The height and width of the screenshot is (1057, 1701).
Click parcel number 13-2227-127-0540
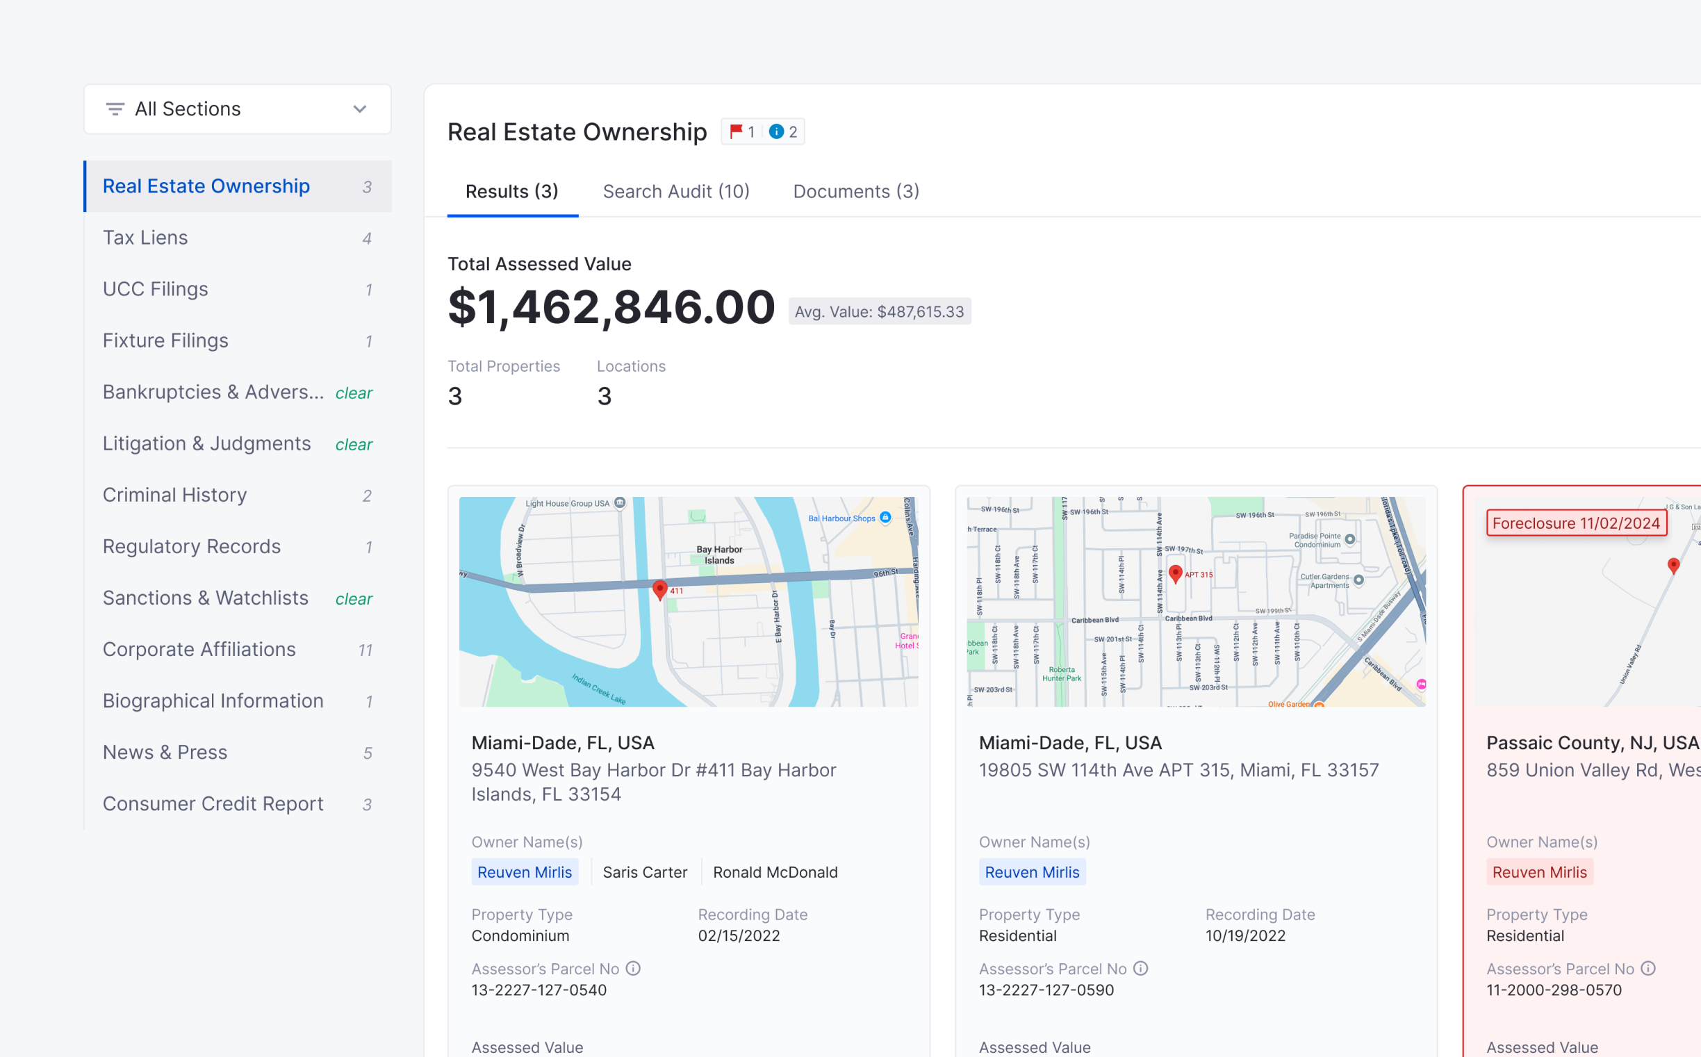point(539,990)
